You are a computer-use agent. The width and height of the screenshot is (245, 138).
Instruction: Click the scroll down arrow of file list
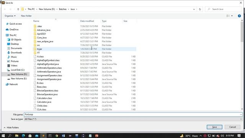tap(242, 109)
